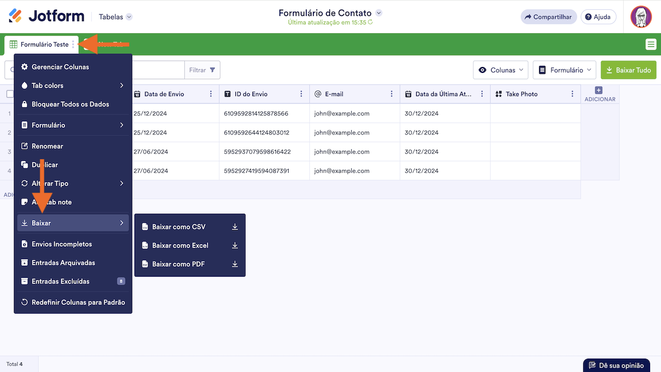The width and height of the screenshot is (661, 372).
Task: Click download arrow for Baixar como PDF
Action: [235, 264]
